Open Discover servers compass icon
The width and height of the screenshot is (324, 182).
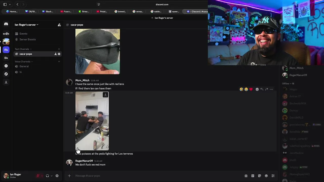[6, 74]
